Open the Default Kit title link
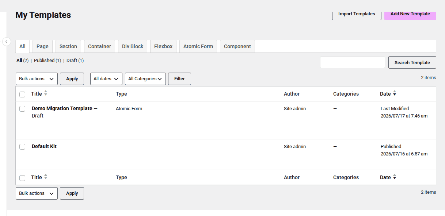 (x=44, y=146)
